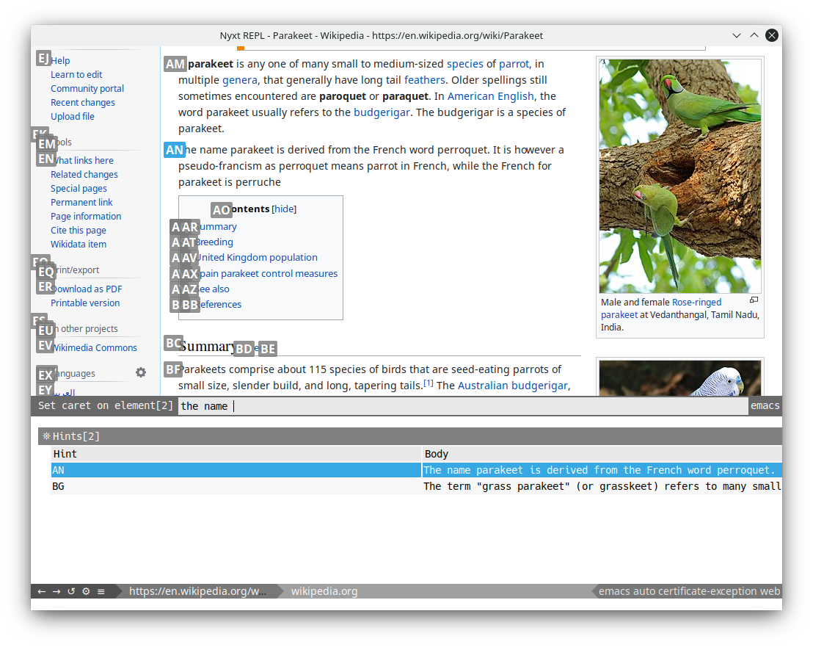Open the settings gear in status bar
This screenshot has height=647, width=813.
(x=86, y=591)
